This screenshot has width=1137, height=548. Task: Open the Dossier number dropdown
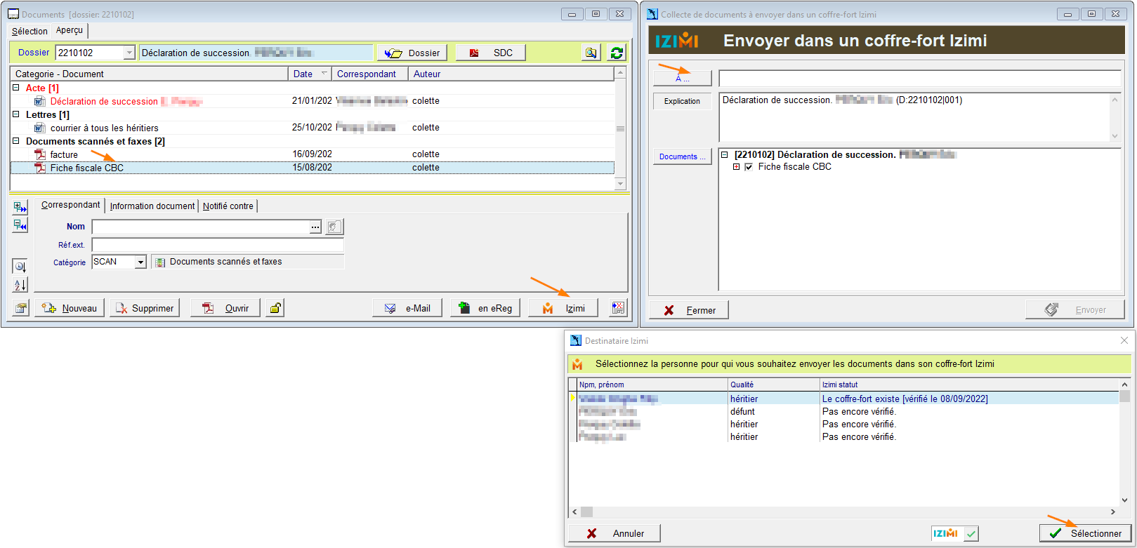click(129, 53)
